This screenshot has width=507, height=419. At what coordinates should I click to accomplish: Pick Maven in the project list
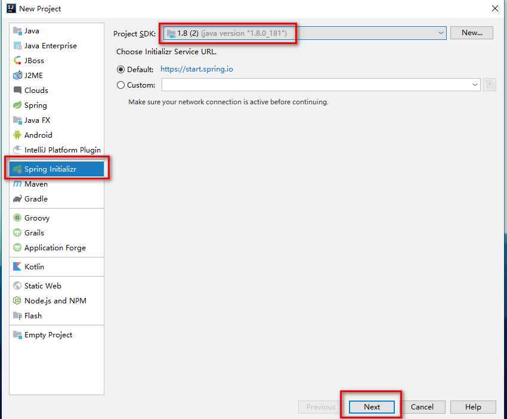57,184
